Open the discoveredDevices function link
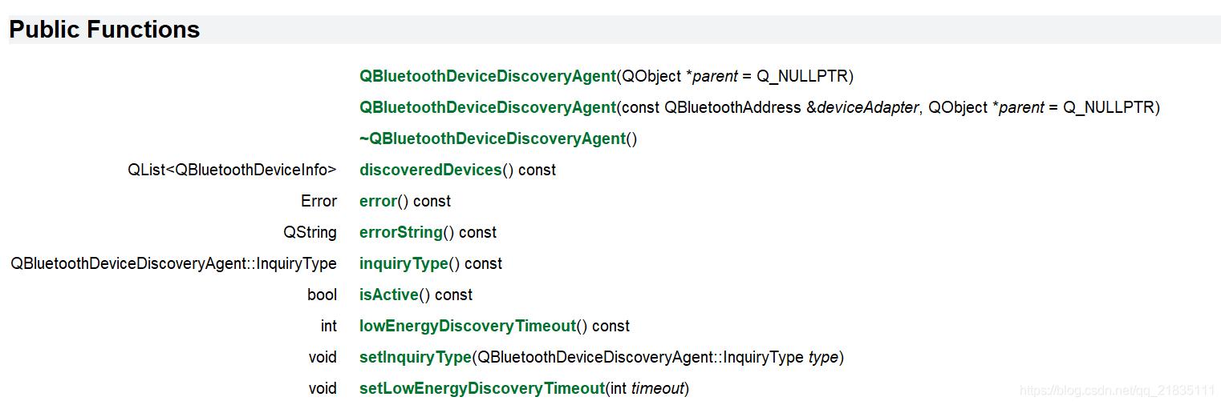The image size is (1221, 405). (x=430, y=170)
